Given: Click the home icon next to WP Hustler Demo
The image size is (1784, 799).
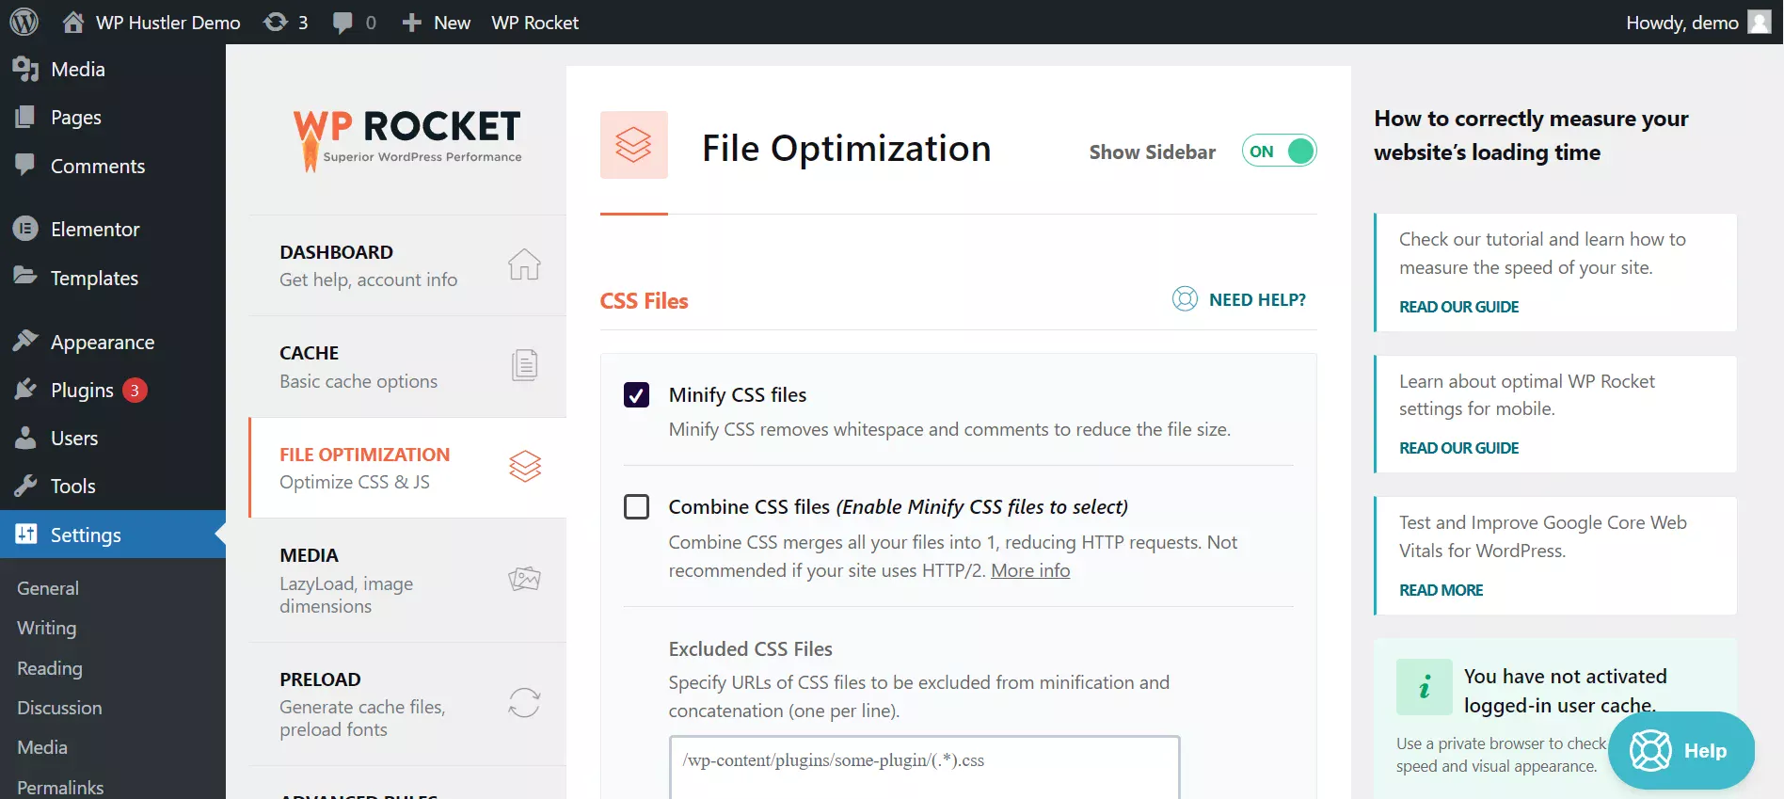Looking at the screenshot, I should pyautogui.click(x=73, y=22).
